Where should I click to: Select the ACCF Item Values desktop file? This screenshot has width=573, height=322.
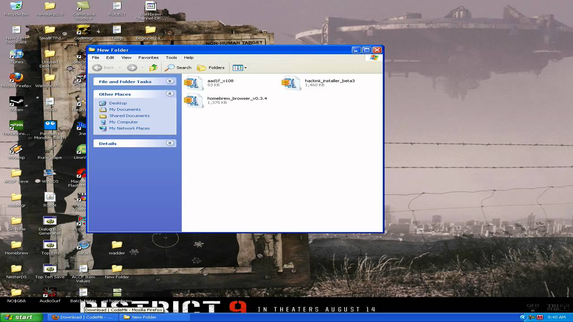(83, 274)
